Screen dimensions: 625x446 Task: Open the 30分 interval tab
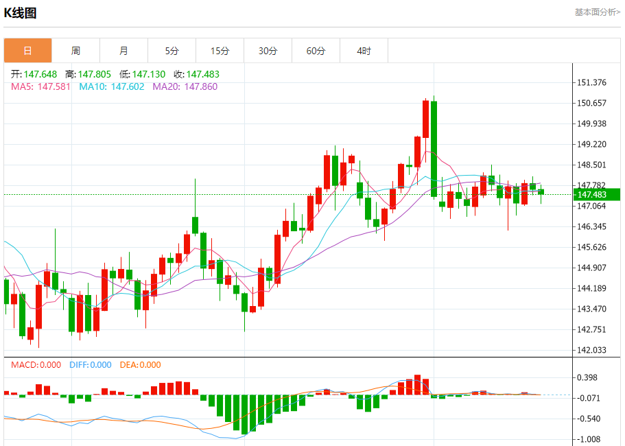pyautogui.click(x=268, y=51)
